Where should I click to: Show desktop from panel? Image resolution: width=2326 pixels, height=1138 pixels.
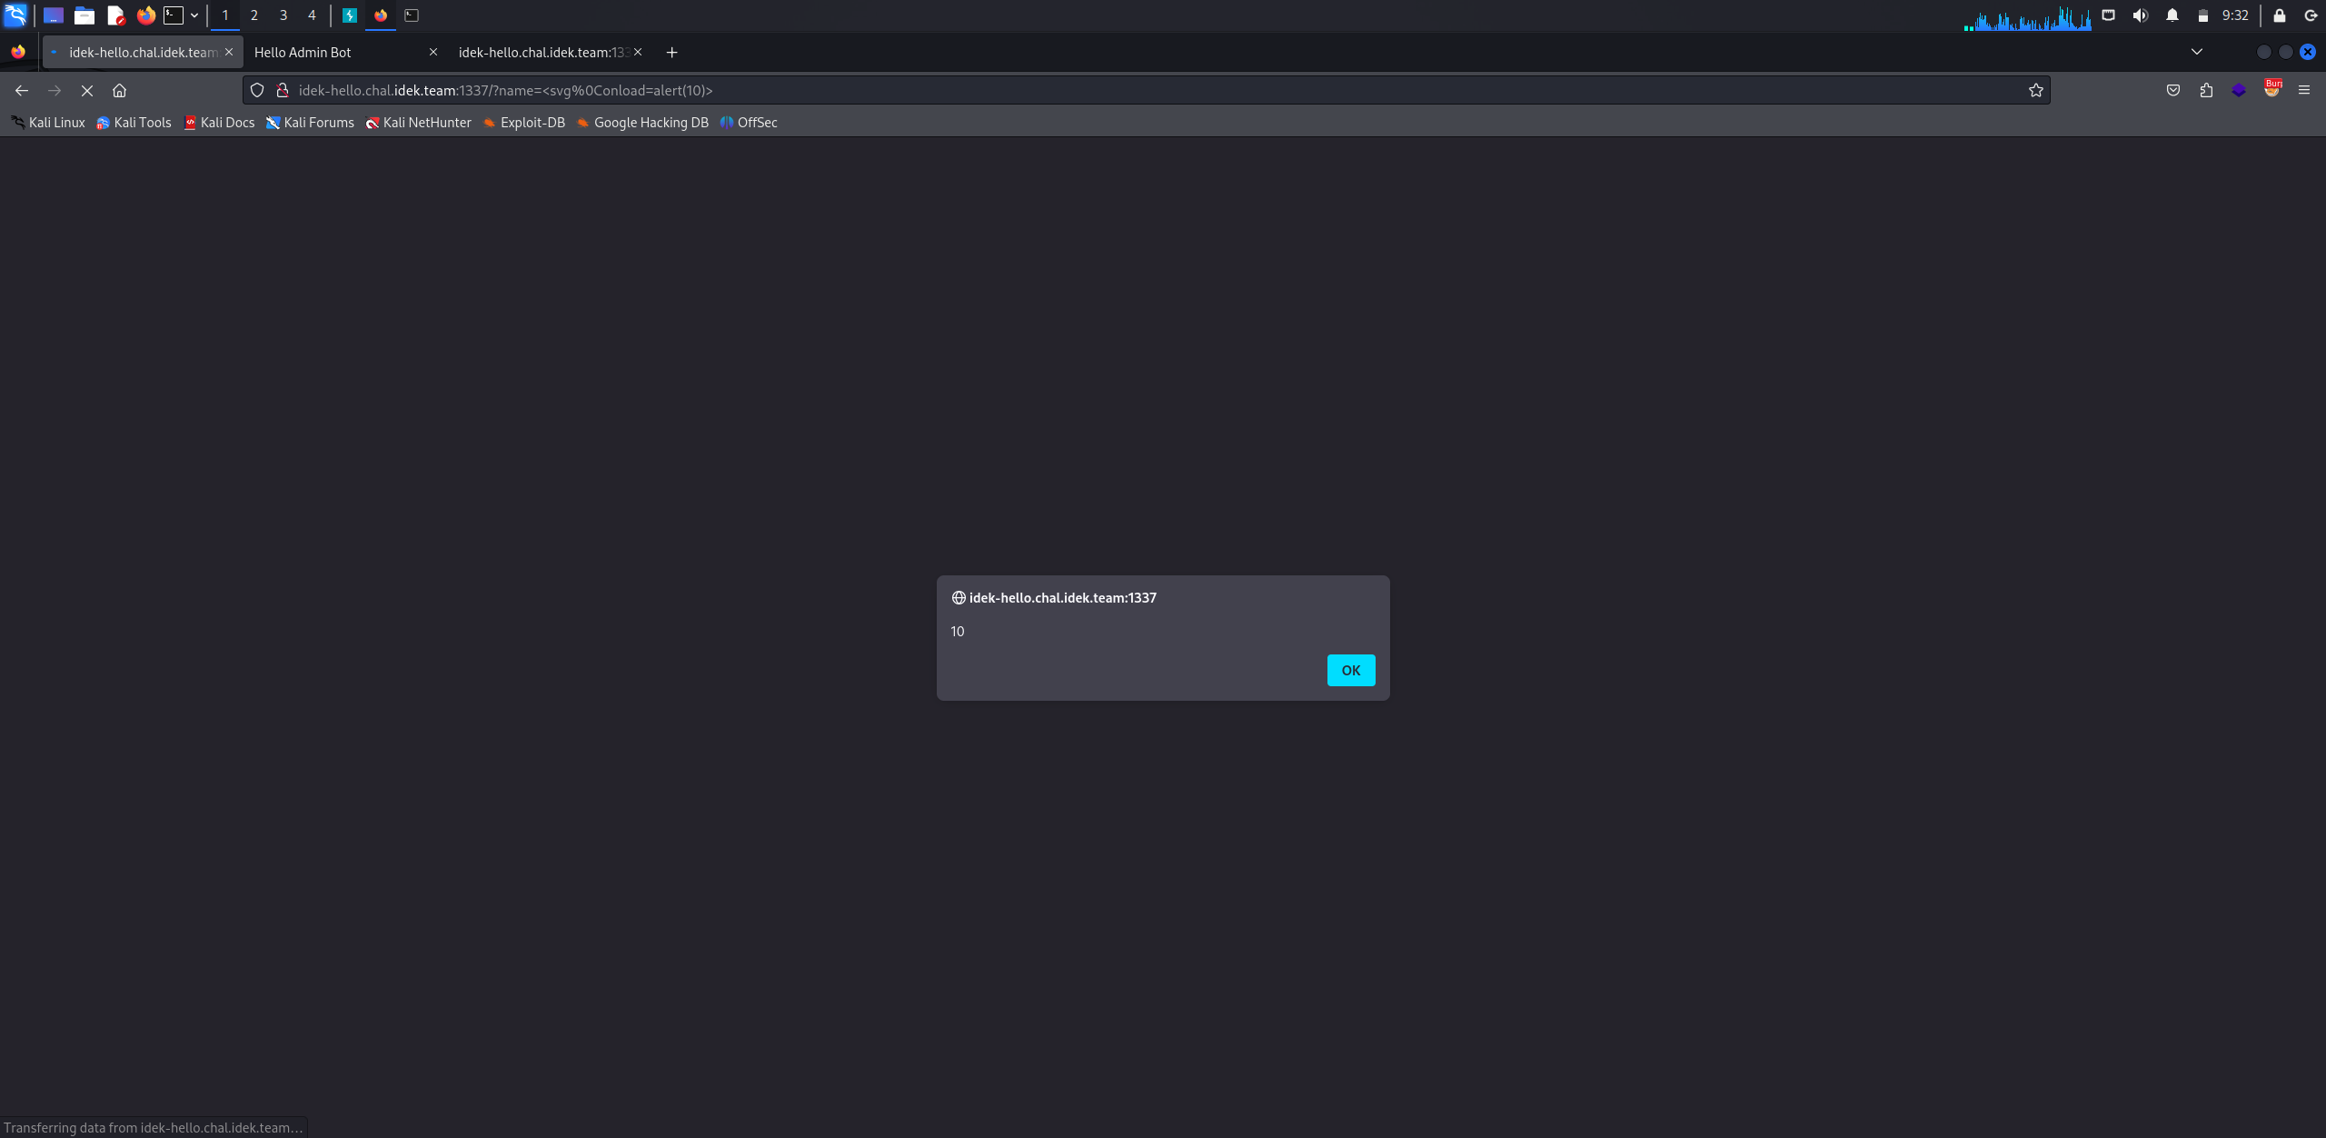tap(54, 15)
